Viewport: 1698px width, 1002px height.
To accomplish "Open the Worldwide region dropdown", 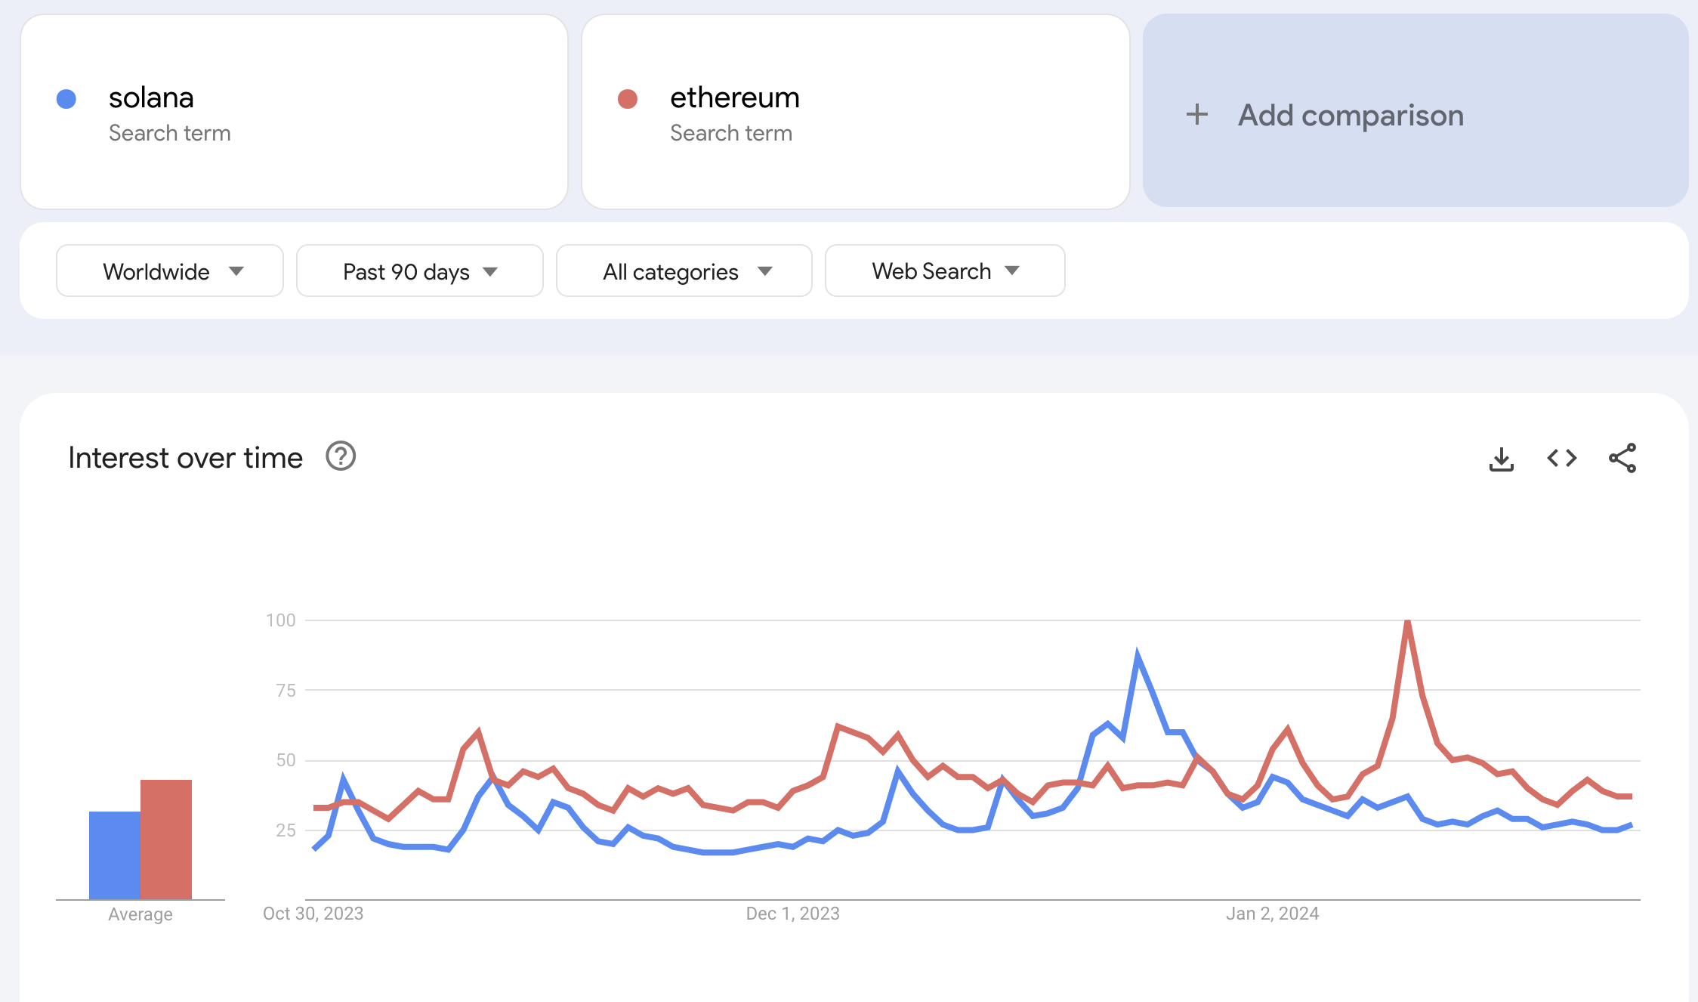I will pyautogui.click(x=170, y=271).
